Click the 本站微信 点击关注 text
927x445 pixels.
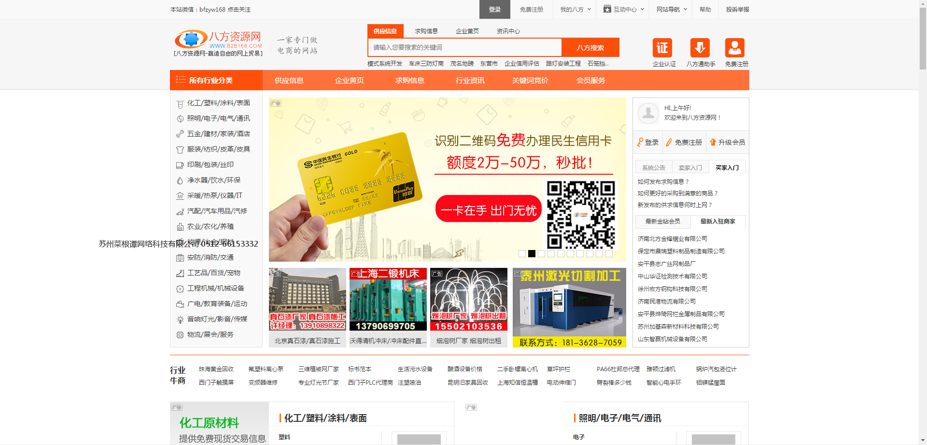coord(211,9)
